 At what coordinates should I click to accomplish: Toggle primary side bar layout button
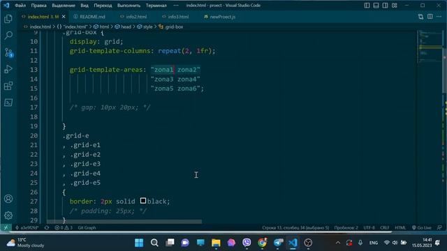367,6
